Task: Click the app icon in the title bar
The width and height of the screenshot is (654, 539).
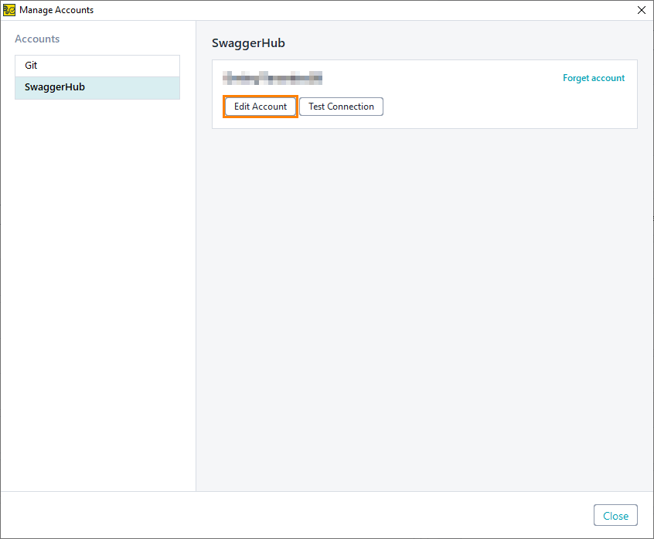Action: (x=9, y=10)
